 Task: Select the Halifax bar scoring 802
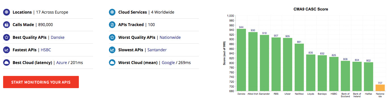[368, 77]
